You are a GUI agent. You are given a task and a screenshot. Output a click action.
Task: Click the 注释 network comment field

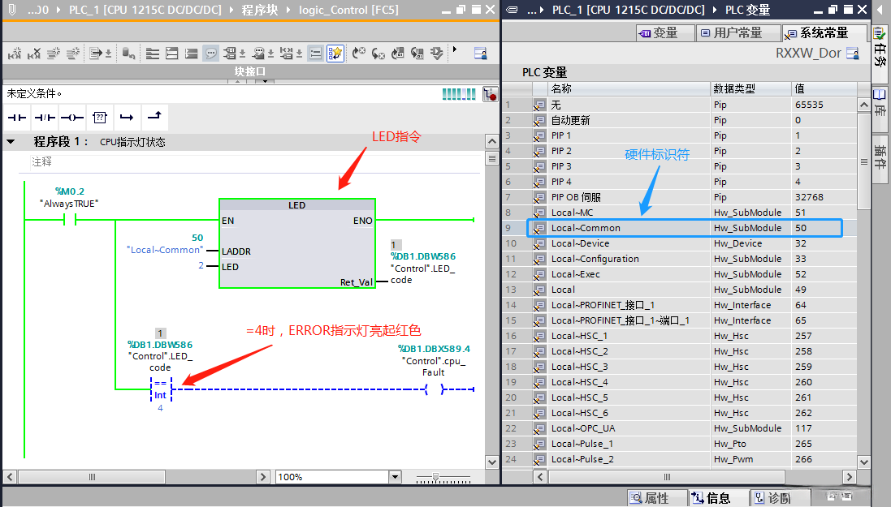(254, 162)
